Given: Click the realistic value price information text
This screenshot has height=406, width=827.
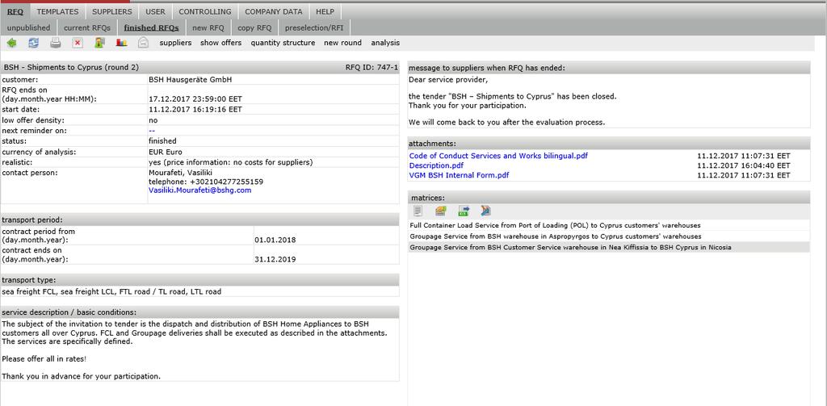Looking at the screenshot, I should point(230,162).
